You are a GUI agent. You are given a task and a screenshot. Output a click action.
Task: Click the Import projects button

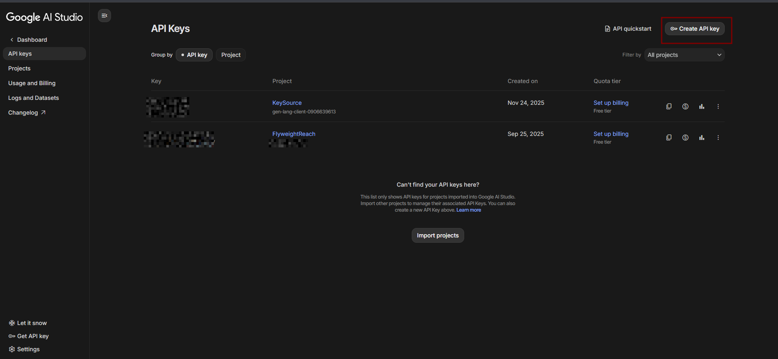click(x=438, y=235)
